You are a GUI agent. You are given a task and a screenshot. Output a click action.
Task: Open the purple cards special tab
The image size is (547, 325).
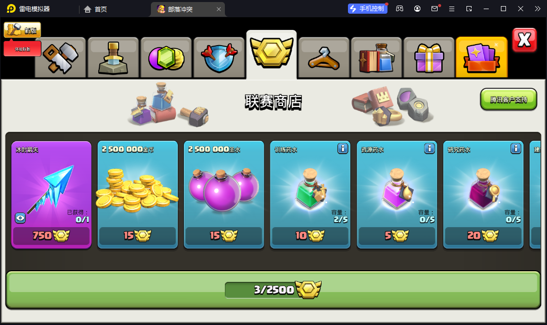coord(482,58)
